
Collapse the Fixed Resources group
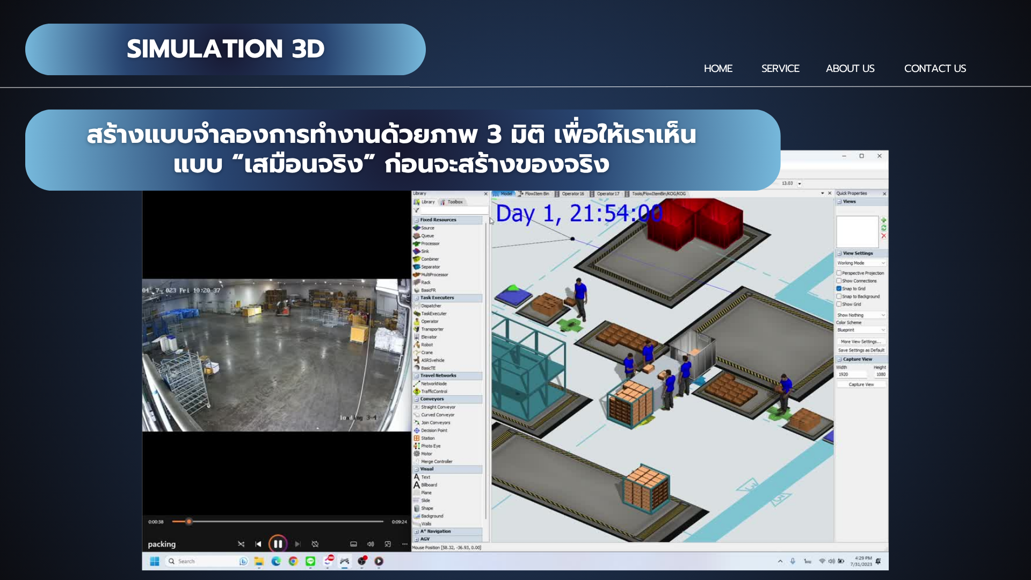(416, 220)
